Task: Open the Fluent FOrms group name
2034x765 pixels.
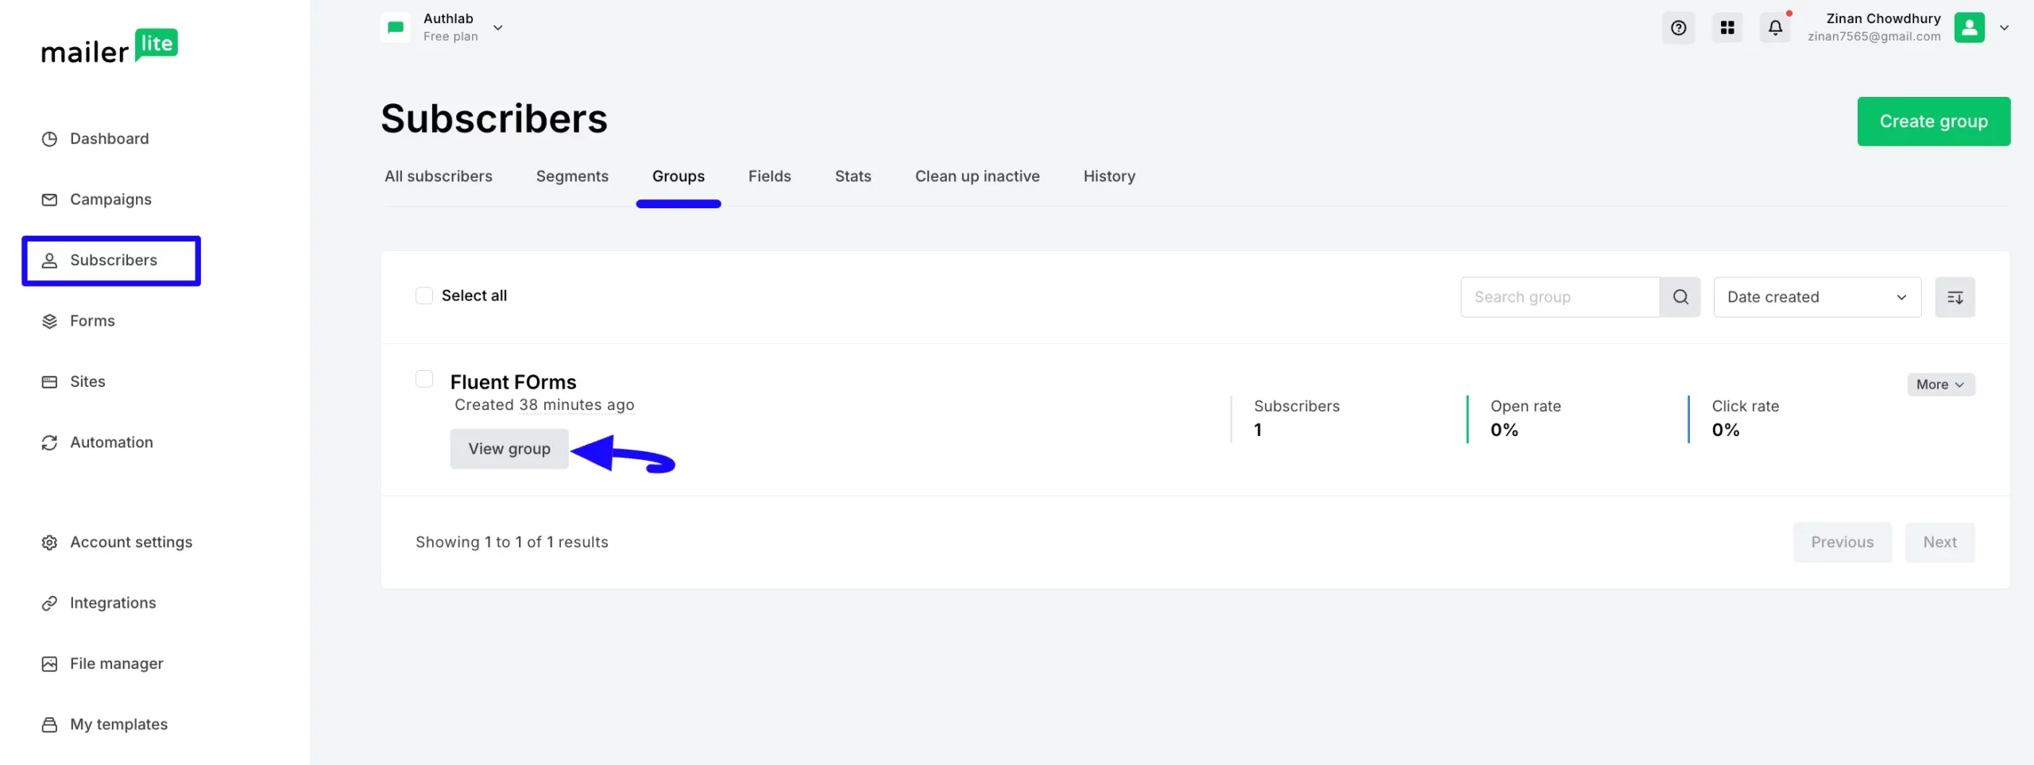Action: point(513,382)
